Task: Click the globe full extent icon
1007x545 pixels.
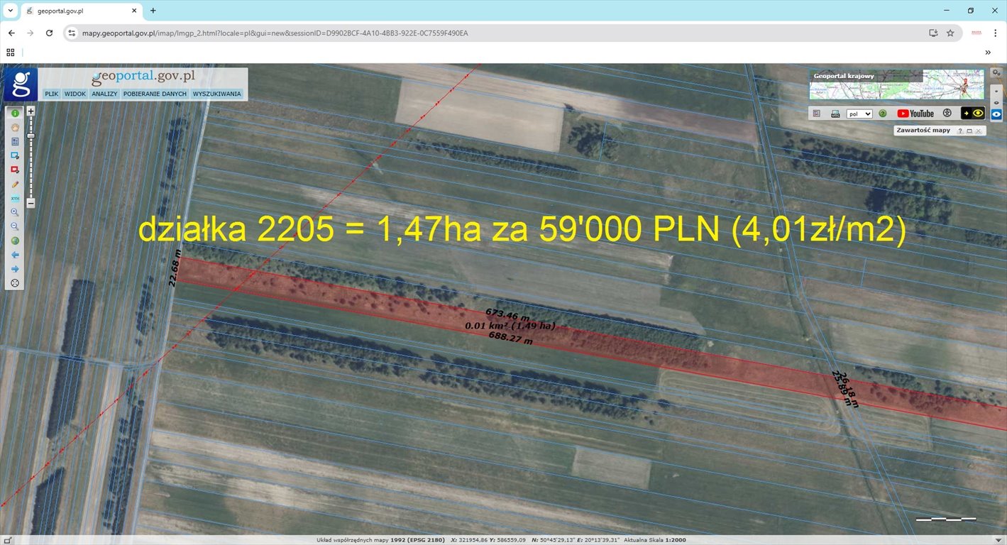Action: click(14, 241)
